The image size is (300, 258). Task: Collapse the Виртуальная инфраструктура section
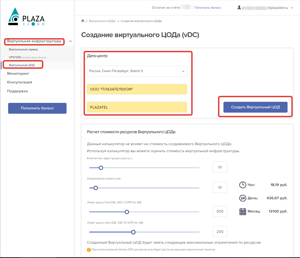[70, 41]
